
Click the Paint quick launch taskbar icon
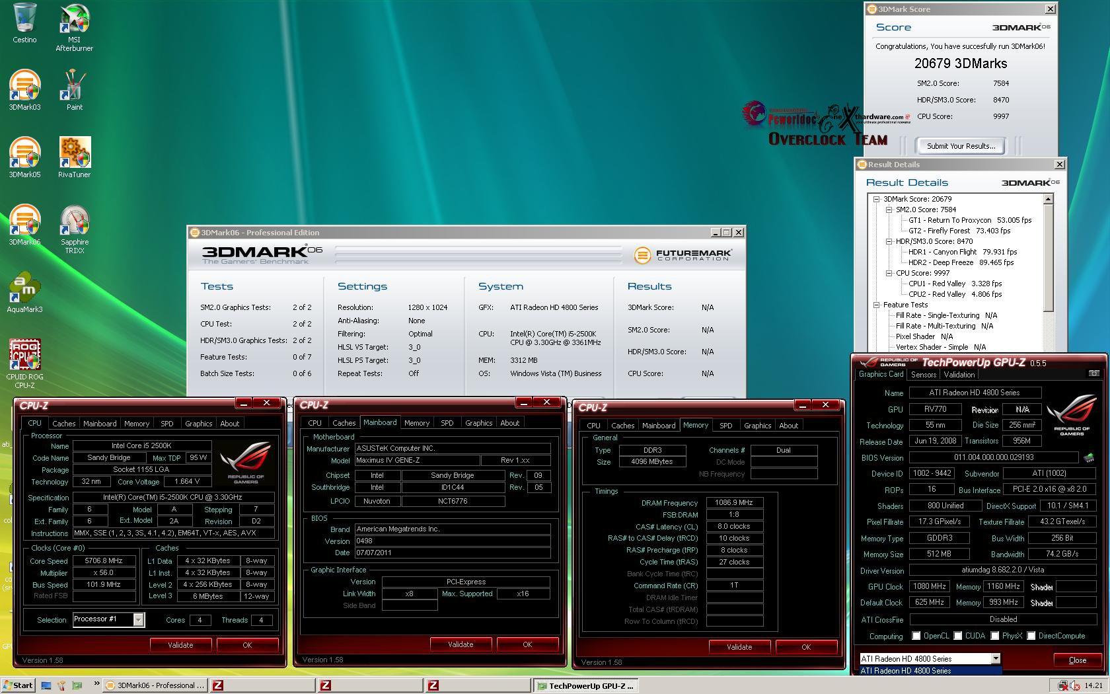tap(61, 685)
